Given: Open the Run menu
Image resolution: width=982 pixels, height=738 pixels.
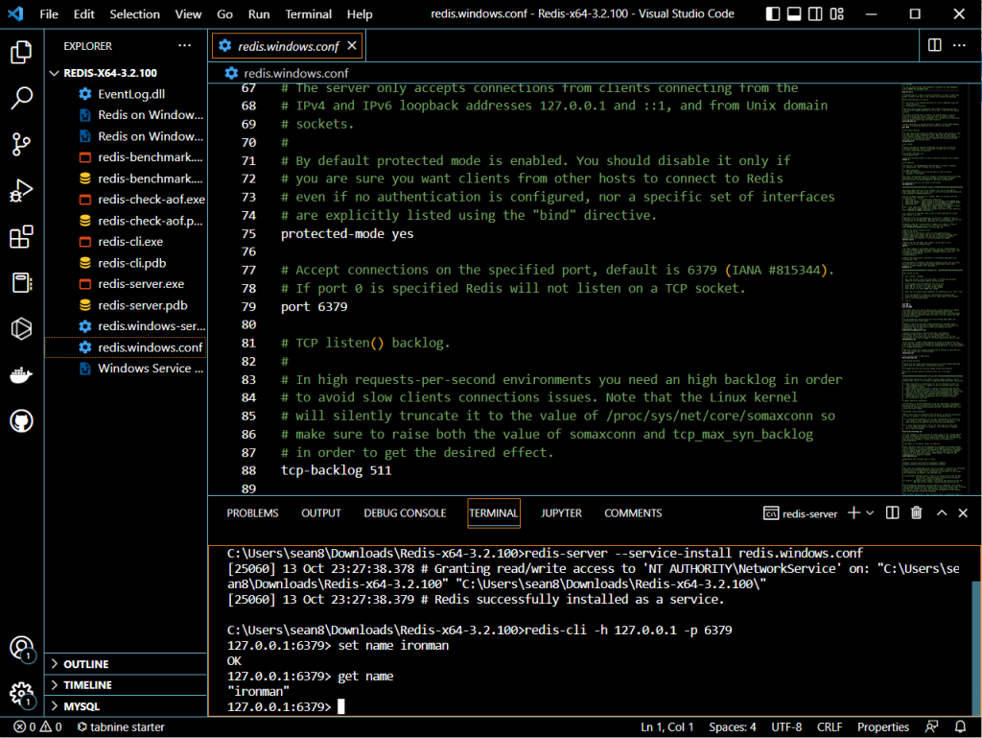Looking at the screenshot, I should 259,13.
